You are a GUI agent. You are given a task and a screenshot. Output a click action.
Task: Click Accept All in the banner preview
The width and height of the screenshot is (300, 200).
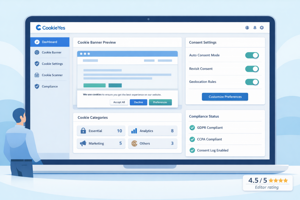(119, 102)
